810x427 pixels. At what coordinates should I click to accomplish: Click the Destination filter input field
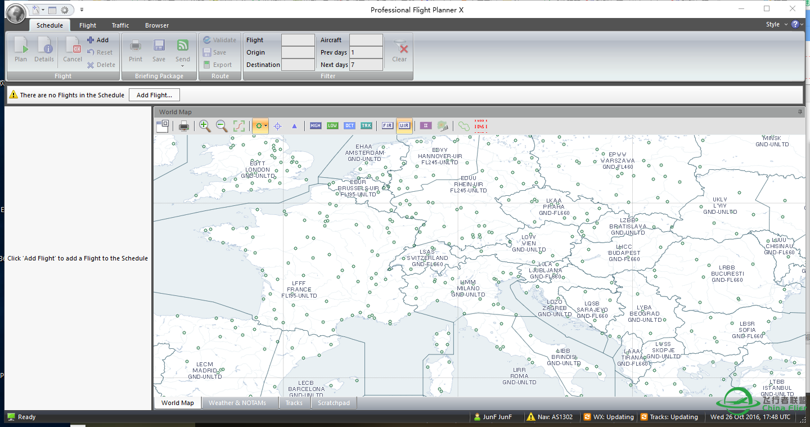[x=298, y=65]
